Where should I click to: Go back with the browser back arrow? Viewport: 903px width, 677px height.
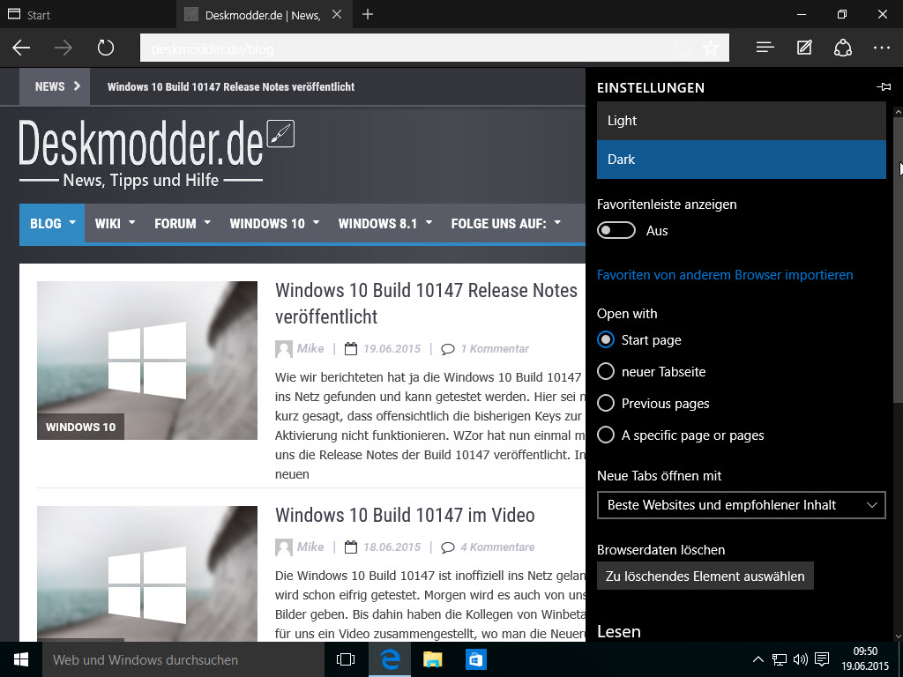21,48
